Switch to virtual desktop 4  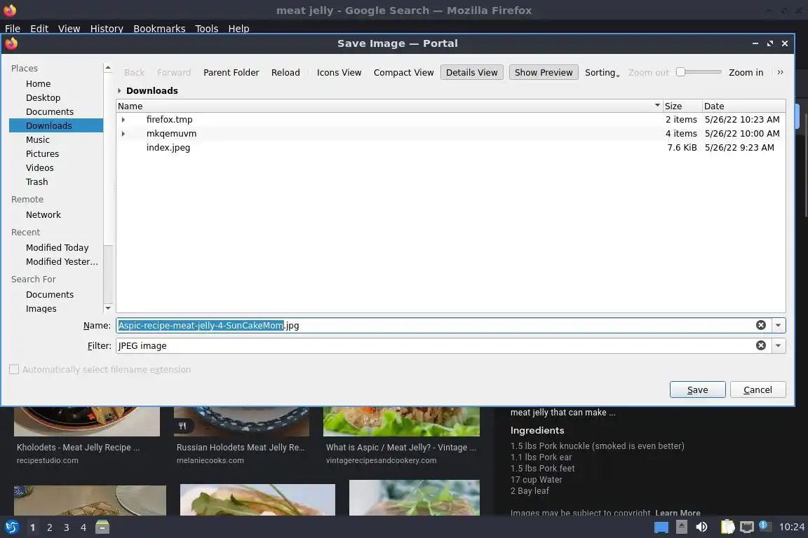click(x=83, y=527)
